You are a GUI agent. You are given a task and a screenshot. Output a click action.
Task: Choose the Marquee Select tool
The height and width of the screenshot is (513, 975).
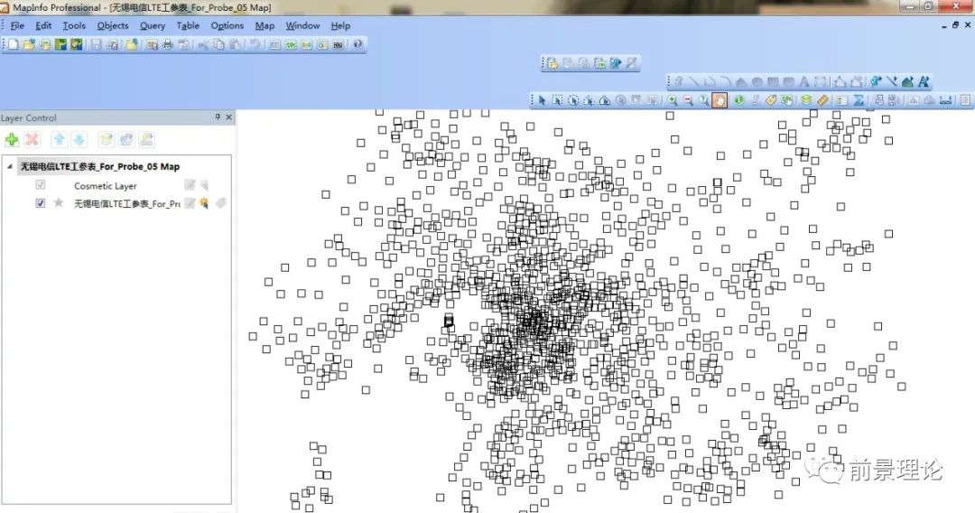(x=557, y=100)
